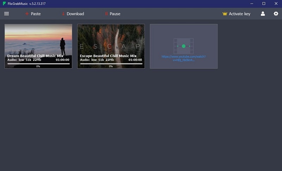Maximize the FlixGrabMusic window
Screen dimensions: 282x171
(x=264, y=4)
